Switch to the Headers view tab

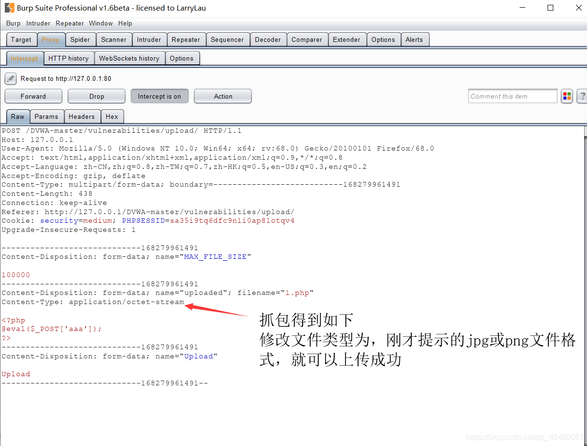click(82, 116)
